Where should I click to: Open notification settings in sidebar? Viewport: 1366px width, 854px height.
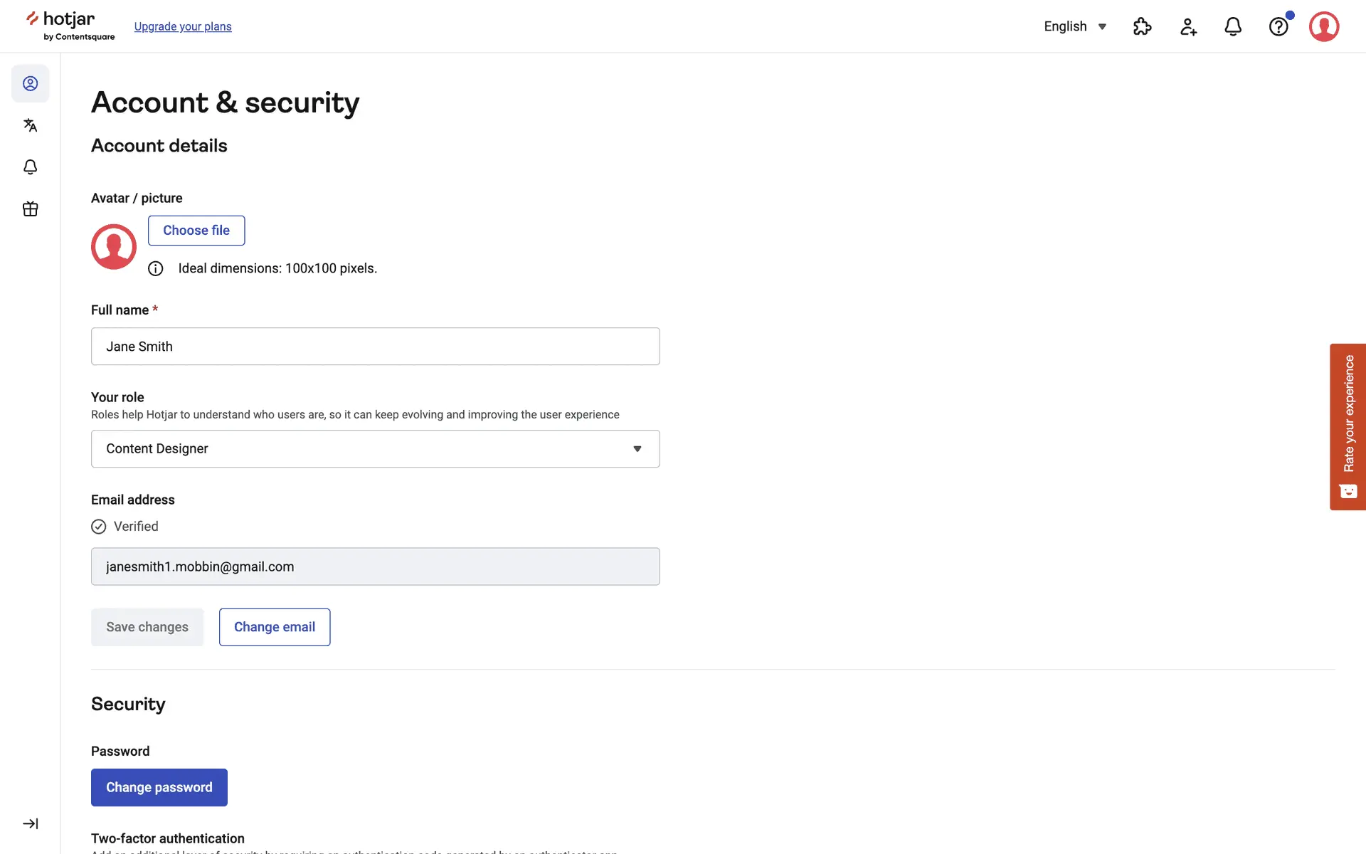point(30,167)
